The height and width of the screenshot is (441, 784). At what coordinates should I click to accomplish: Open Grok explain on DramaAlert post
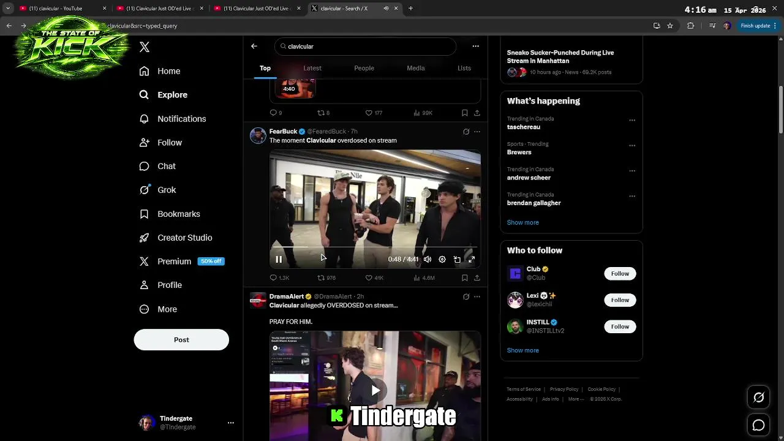tap(466, 296)
